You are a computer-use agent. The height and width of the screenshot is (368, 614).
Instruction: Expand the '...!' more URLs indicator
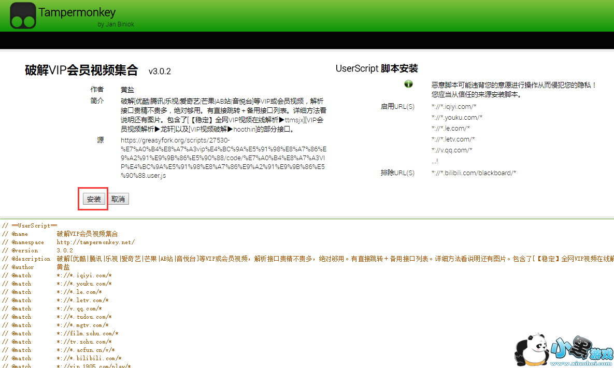pyautogui.click(x=435, y=161)
